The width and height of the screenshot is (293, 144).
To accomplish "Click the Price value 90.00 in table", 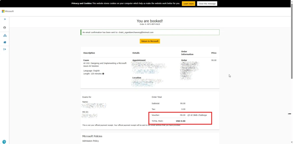I will (214, 60).
